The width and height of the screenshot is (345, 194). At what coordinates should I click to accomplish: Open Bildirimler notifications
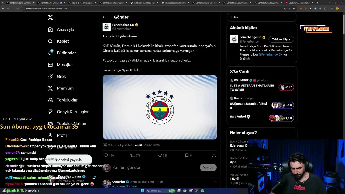tap(62, 53)
